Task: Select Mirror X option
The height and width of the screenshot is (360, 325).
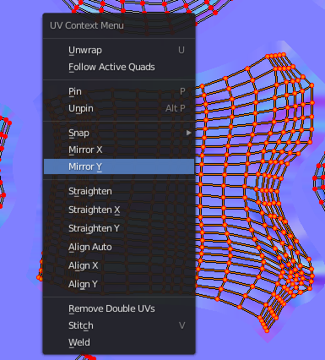Action: (x=119, y=150)
